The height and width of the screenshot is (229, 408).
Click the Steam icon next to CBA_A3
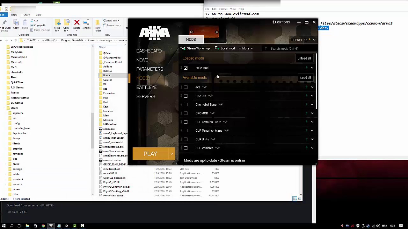coord(210,96)
